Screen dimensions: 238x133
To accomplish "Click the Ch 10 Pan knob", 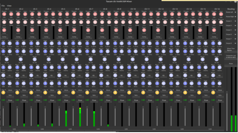I will (x=129, y=93).
